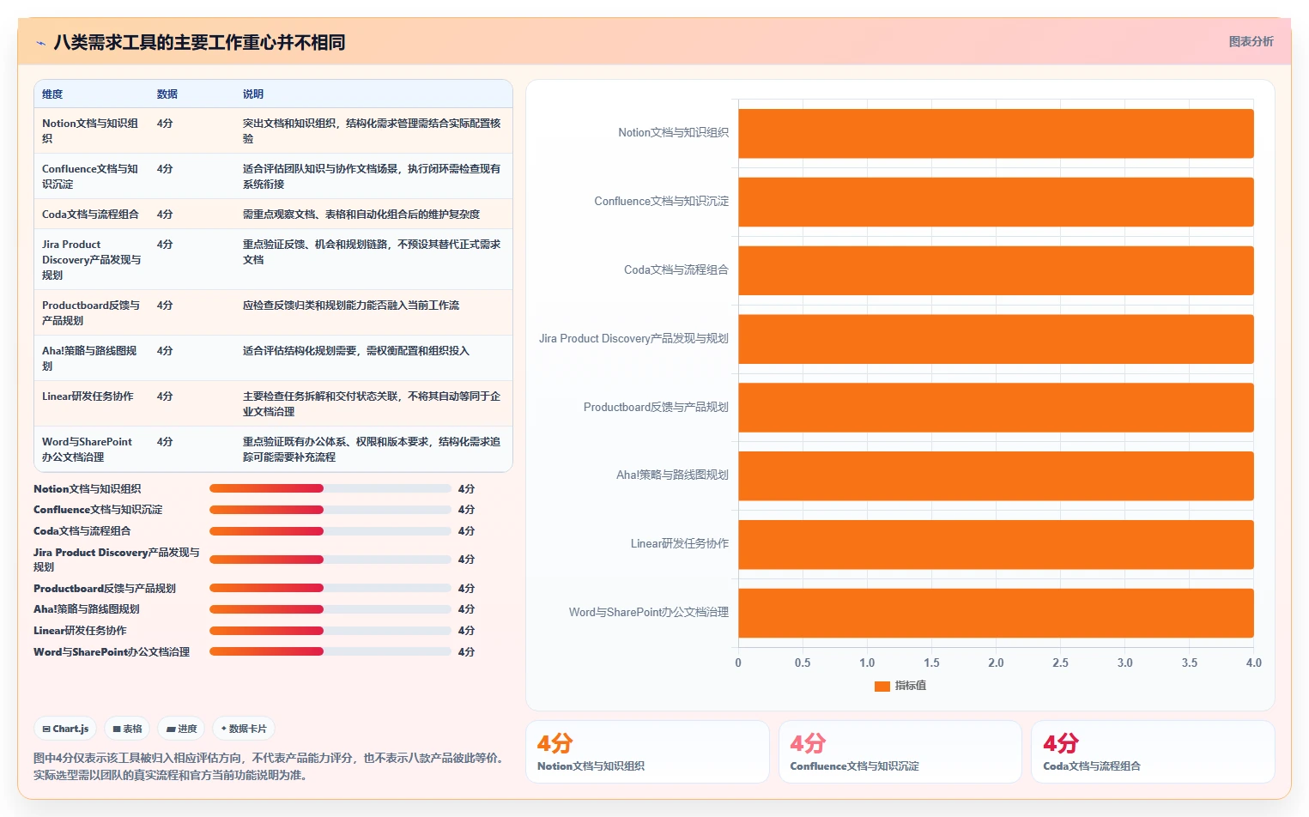Click the description starting 应检查反馈归类
The width and height of the screenshot is (1309, 817).
351,306
